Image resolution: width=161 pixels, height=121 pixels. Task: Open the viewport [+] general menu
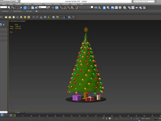pos(10,21)
